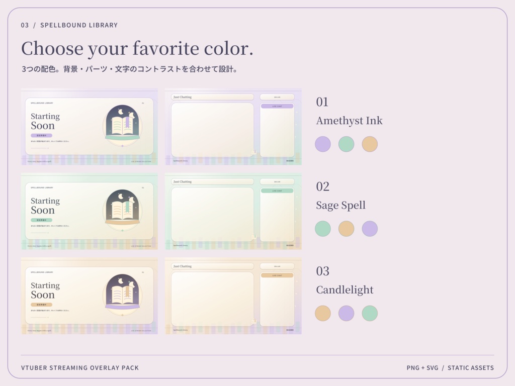Click "VTUBER STREAMING OVERLAY PACK" footer text
515x386 pixels.
[80, 367]
